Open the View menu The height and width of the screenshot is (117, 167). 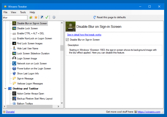pyautogui.click(x=13, y=12)
